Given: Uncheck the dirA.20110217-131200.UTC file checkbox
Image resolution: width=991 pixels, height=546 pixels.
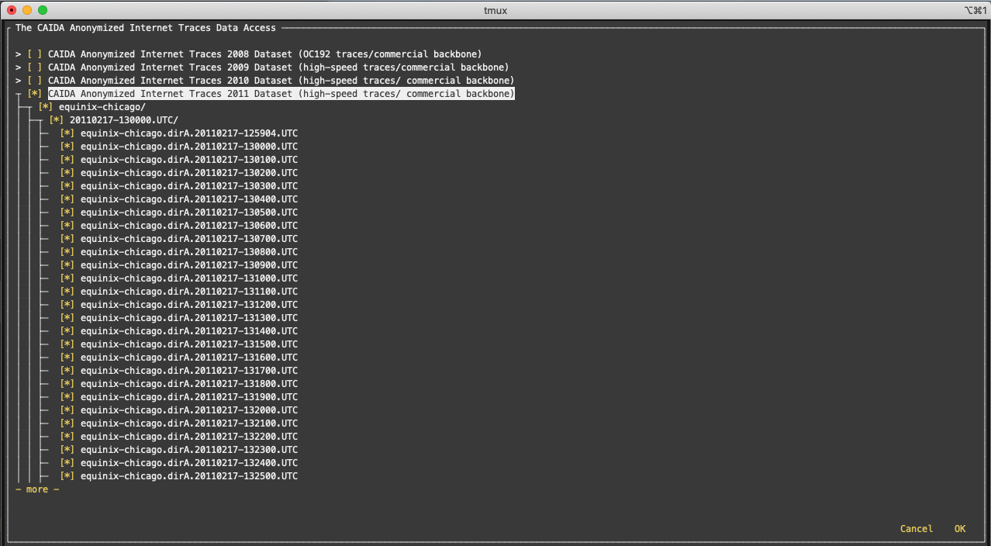Looking at the screenshot, I should [x=67, y=305].
